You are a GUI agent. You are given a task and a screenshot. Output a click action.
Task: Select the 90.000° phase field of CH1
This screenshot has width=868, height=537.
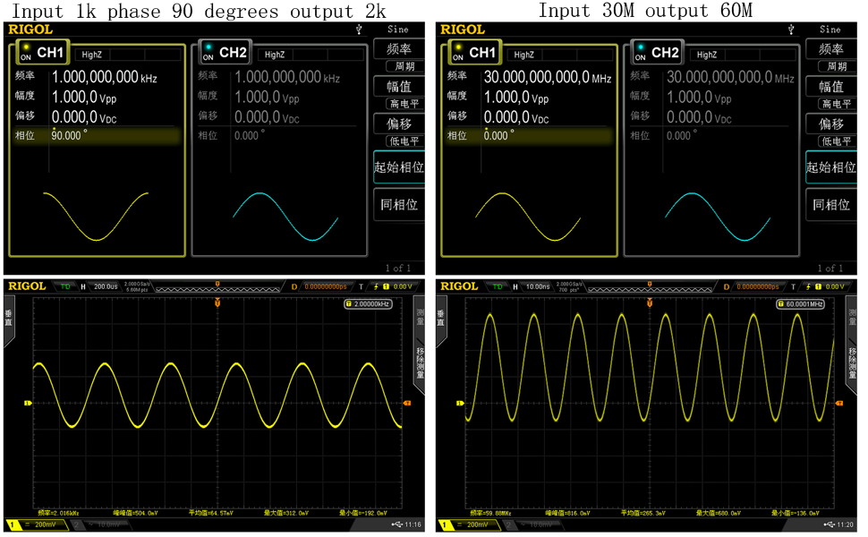pos(69,135)
